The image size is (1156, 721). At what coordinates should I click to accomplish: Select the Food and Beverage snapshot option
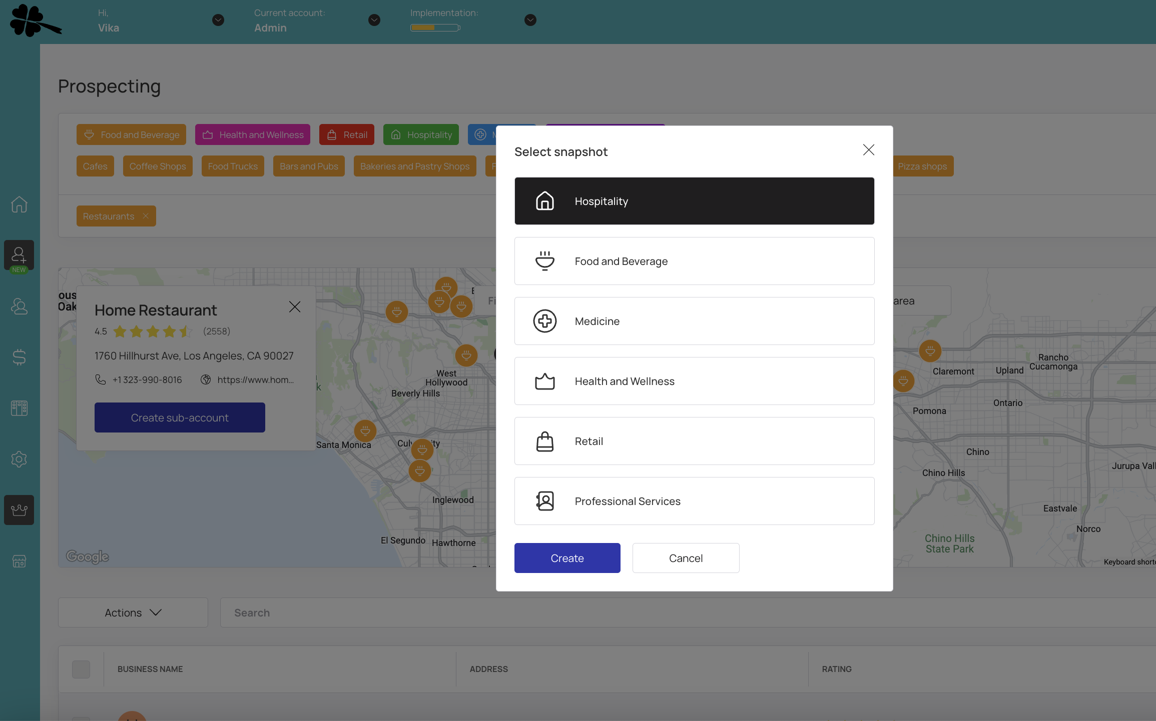pos(694,261)
